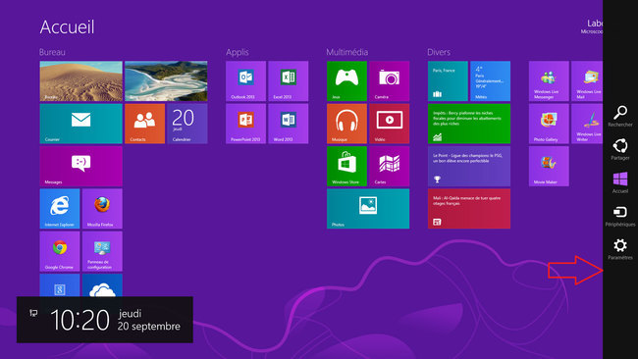Open the Windows Live Writer tile
638x359 pixels.
tap(587, 124)
